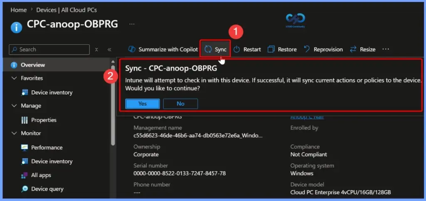Viewport: 426px width, 201px height.
Task: Click the Restore icon in toolbar
Action: (271, 49)
